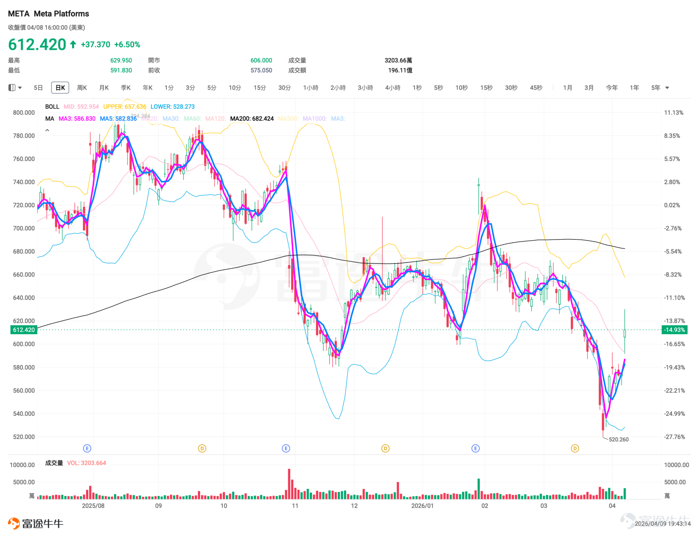Click the 520.260 low price marker
The height and width of the screenshot is (537, 699).
point(619,439)
